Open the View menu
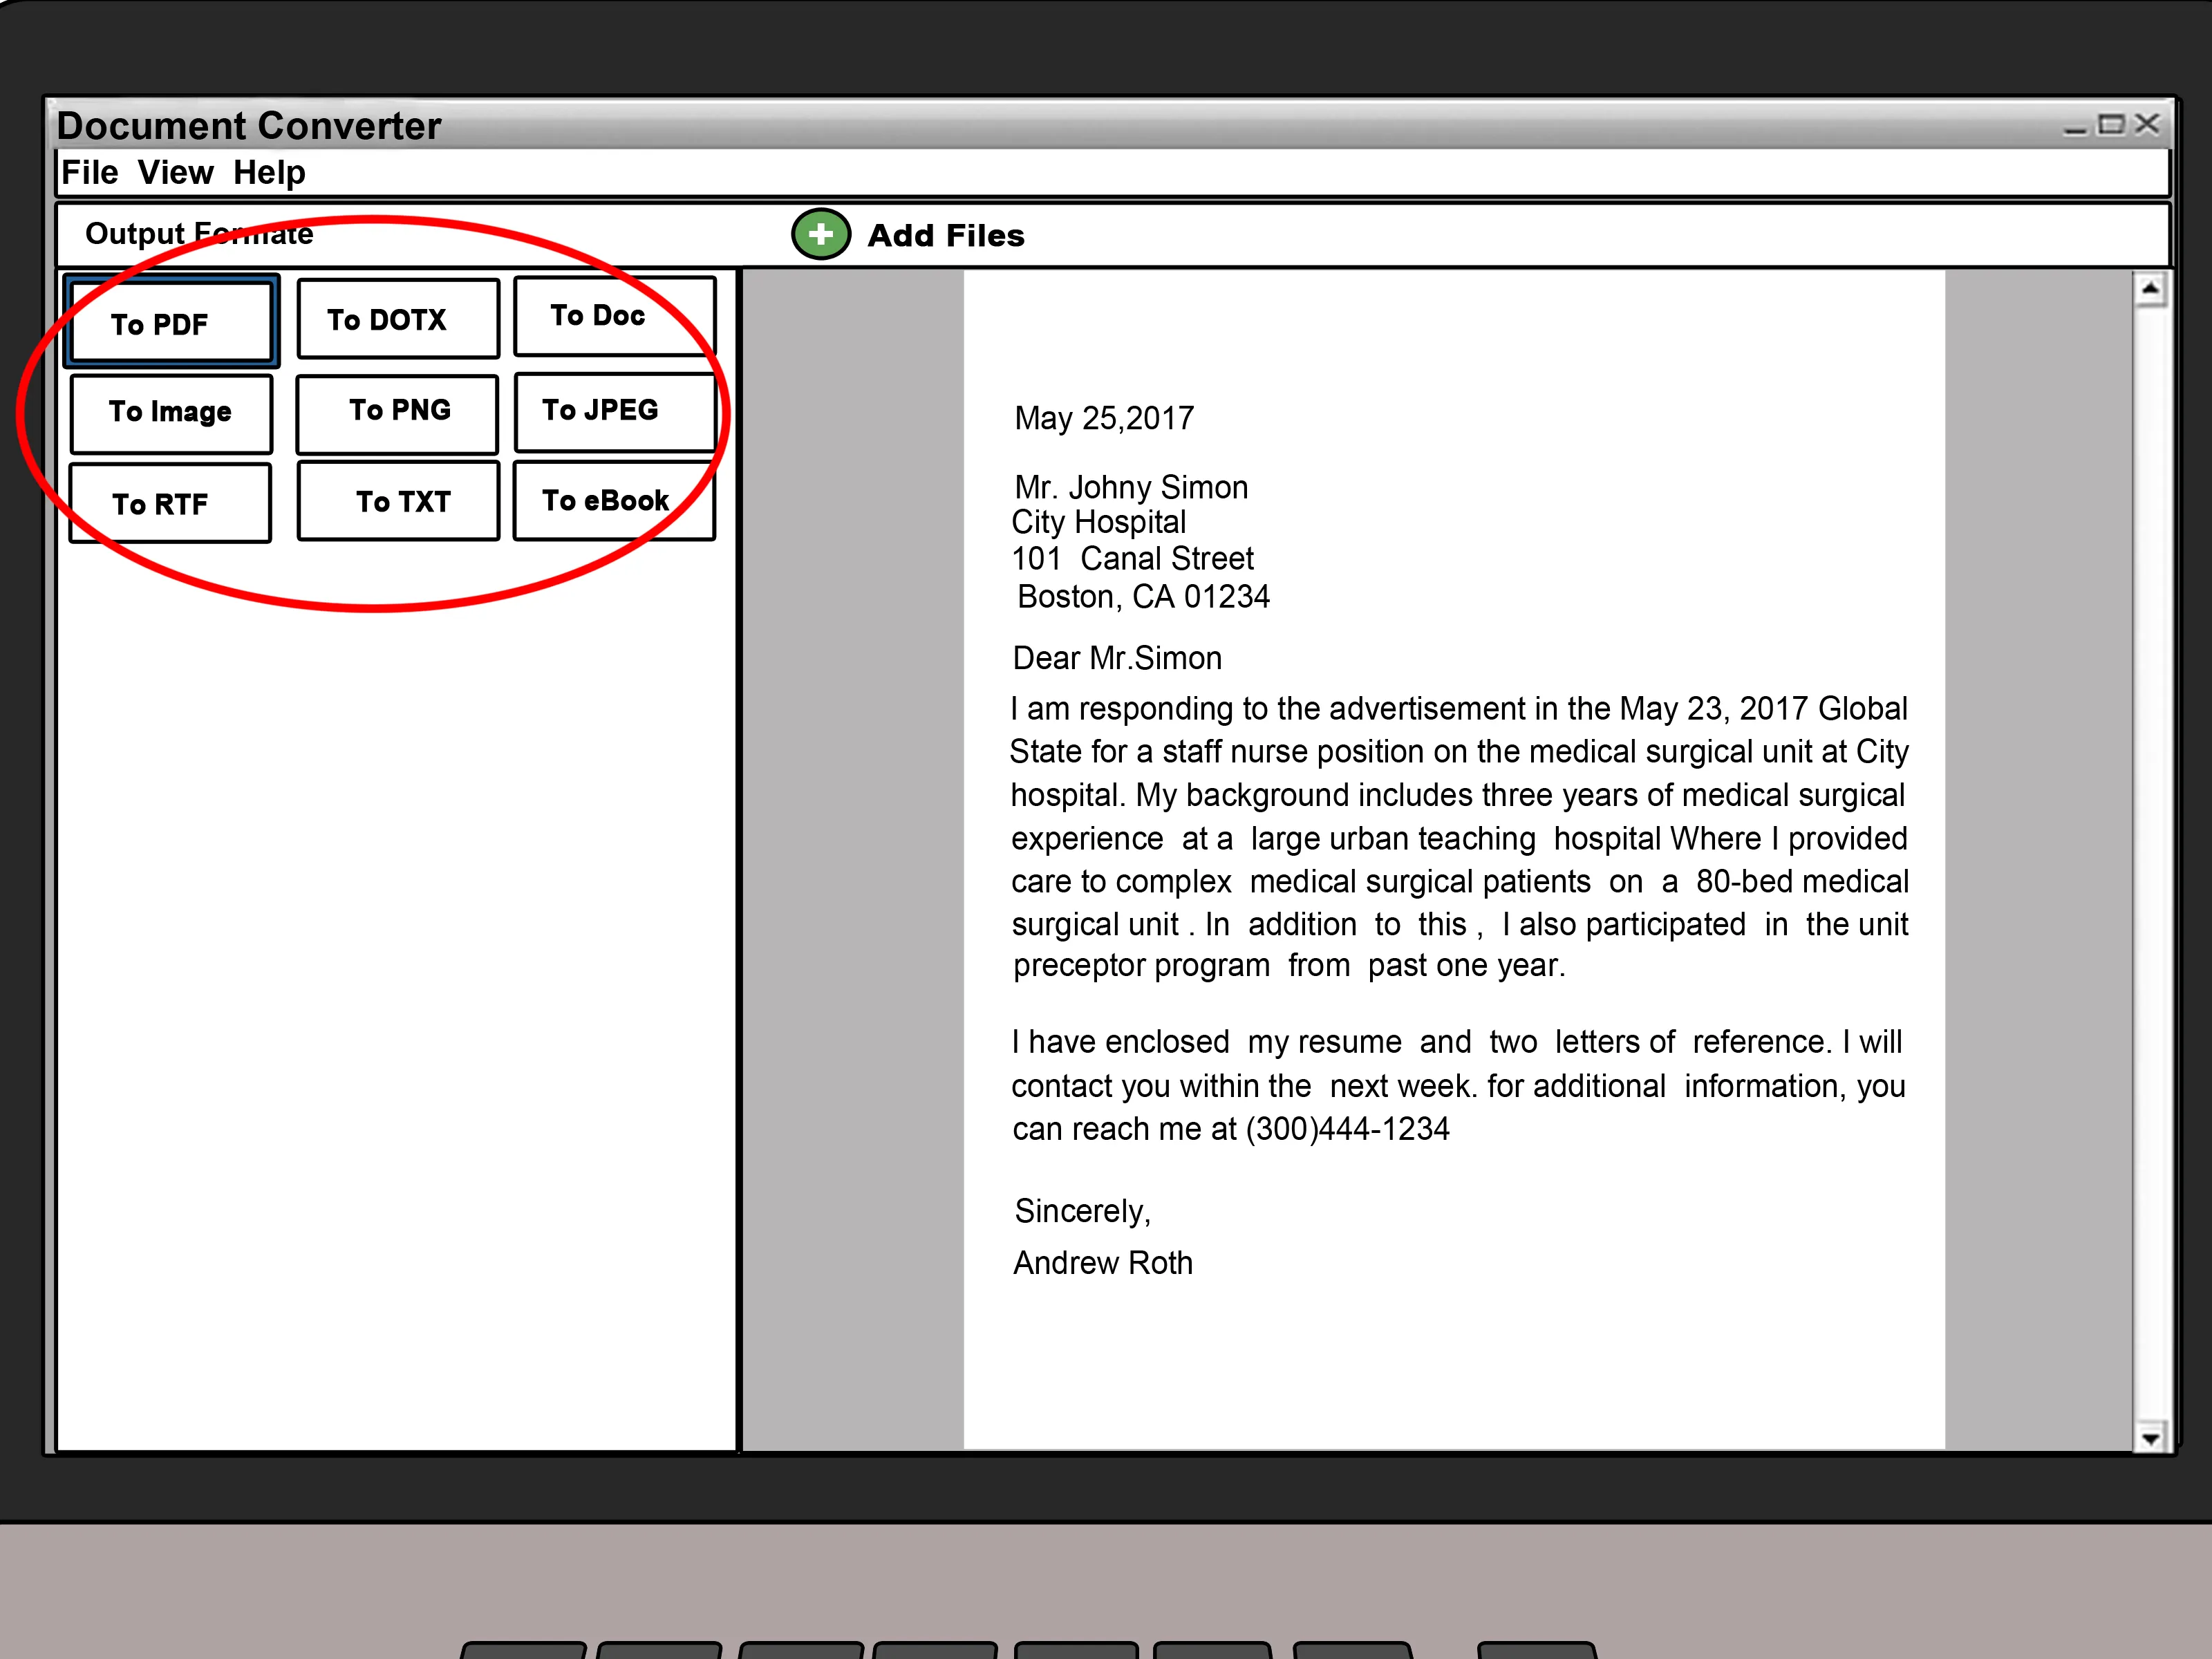The height and width of the screenshot is (1659, 2212). point(175,173)
